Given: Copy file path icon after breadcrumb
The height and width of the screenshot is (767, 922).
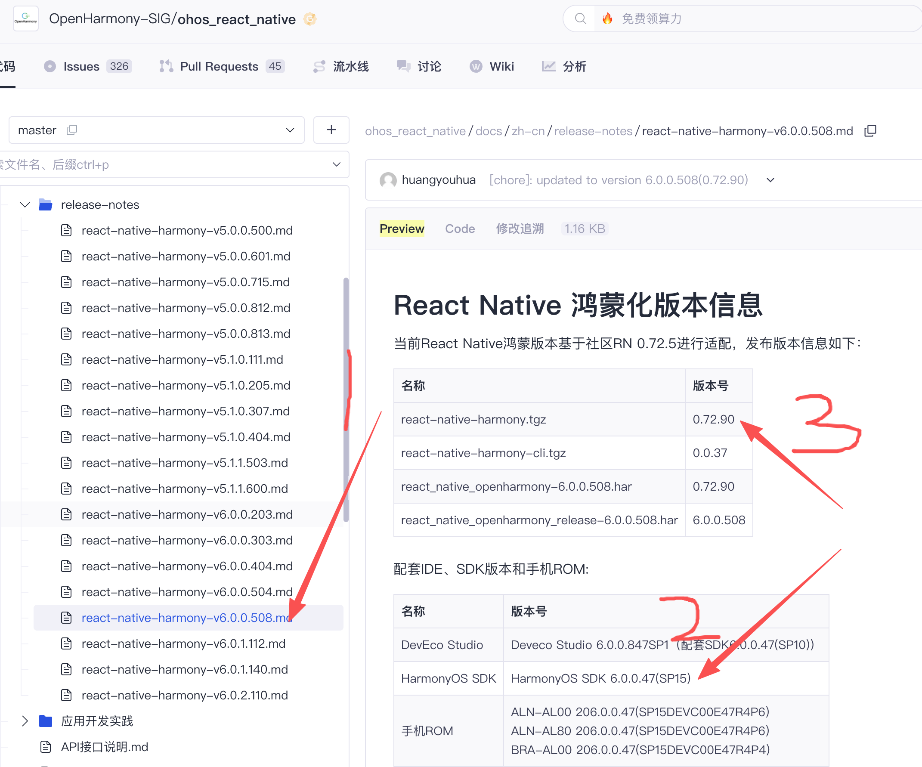Looking at the screenshot, I should tap(870, 131).
